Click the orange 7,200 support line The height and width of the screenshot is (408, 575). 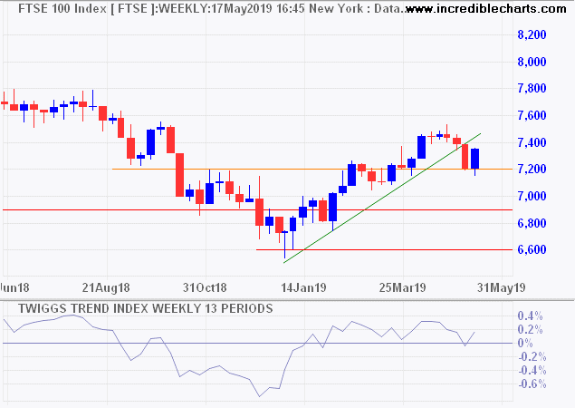pos(311,169)
